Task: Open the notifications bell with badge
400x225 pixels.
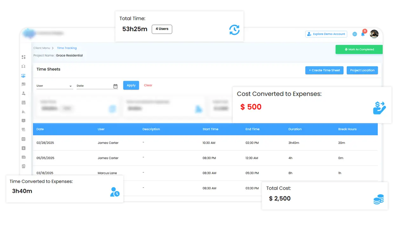Action: [363, 34]
